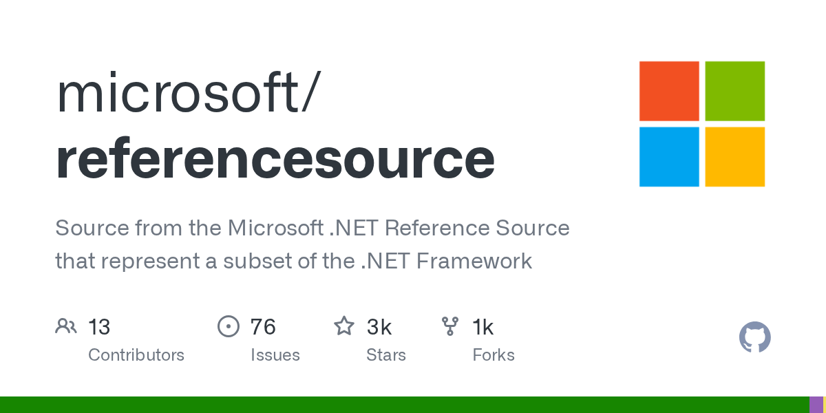Select the Contributors label
The image size is (826, 413).
tap(136, 355)
